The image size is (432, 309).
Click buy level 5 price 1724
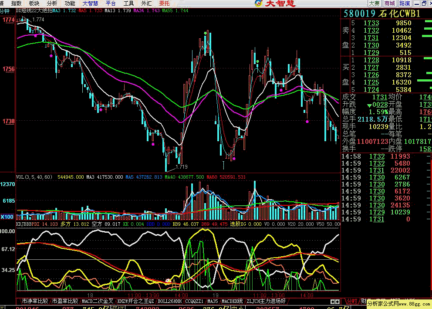371,90
